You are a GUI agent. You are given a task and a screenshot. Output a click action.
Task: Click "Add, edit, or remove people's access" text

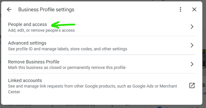click(x=41, y=30)
